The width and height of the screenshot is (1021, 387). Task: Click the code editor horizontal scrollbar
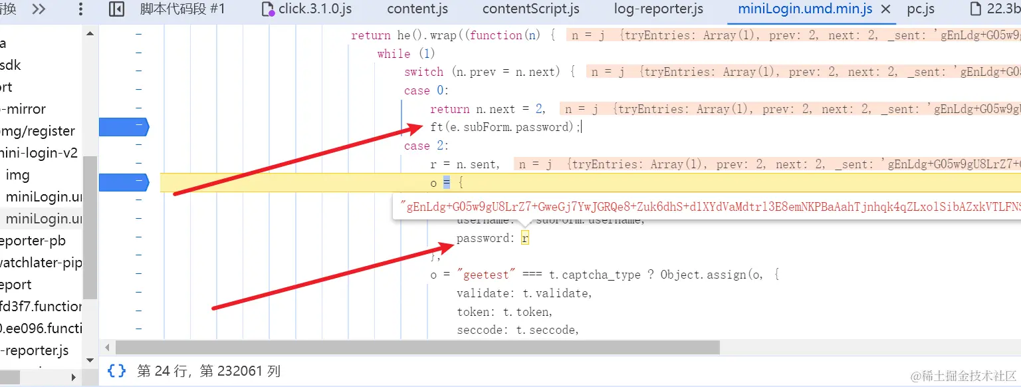click(417, 348)
